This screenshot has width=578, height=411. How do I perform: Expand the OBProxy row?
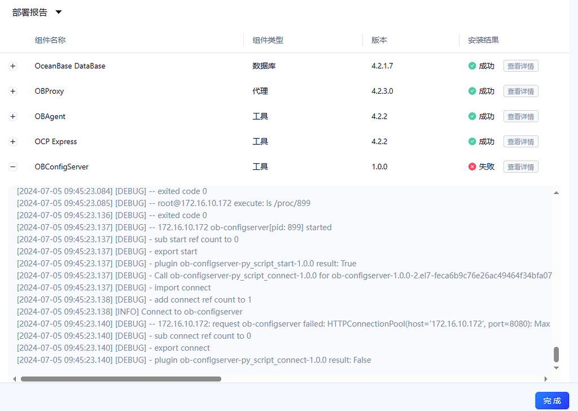(13, 91)
